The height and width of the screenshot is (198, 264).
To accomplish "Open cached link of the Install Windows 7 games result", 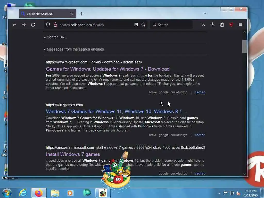I will click(200, 174).
